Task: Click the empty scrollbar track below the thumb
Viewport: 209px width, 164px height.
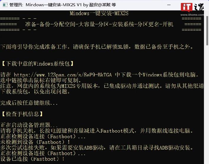Action: (x=207, y=104)
